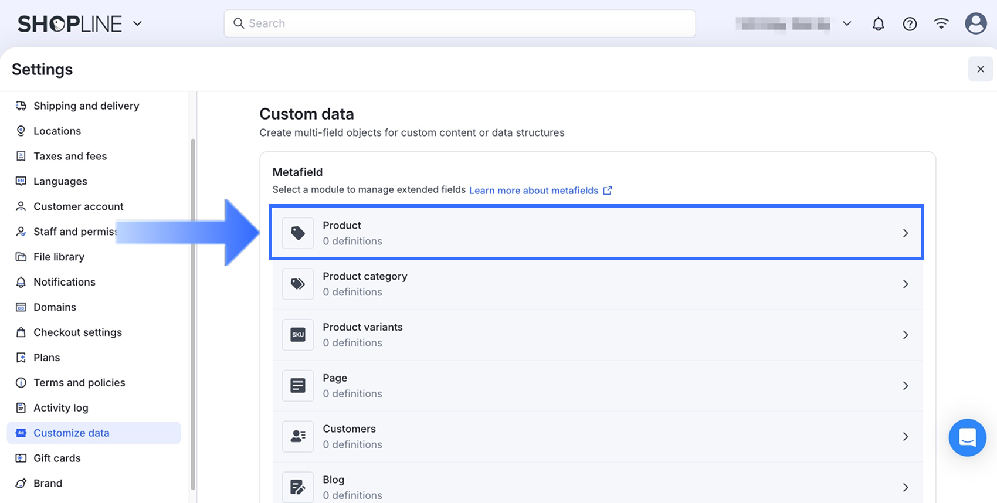Click the Search input field
The height and width of the screenshot is (503, 997).
click(x=460, y=23)
